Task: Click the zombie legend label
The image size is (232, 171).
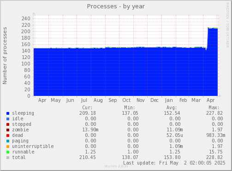Action: click(20, 130)
